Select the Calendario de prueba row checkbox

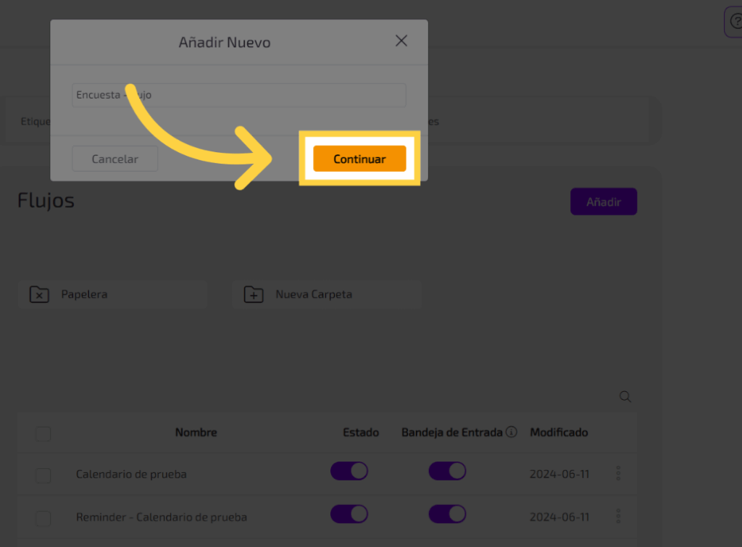43,475
